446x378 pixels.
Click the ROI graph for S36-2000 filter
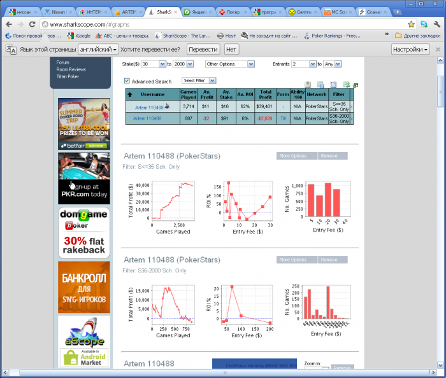247,304
